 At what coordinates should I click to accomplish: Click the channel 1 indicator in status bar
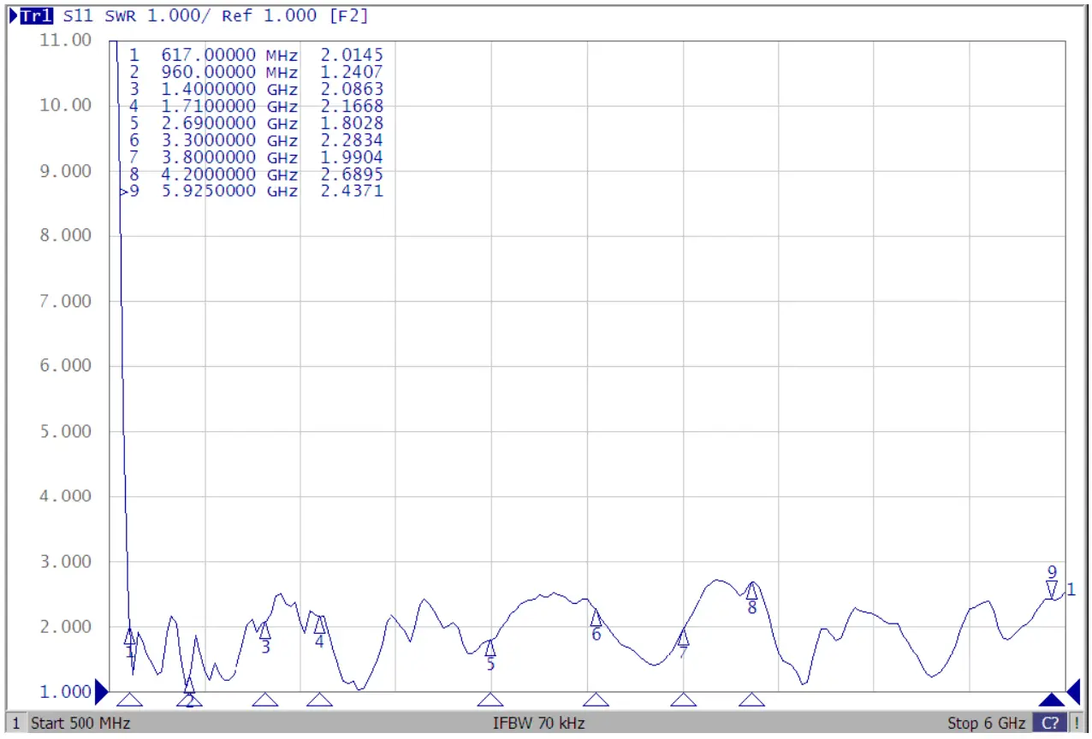tap(15, 724)
